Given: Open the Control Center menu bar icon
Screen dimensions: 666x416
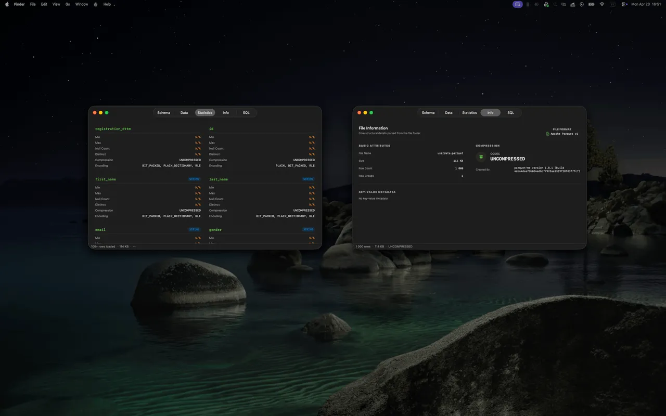Looking at the screenshot, I should click(623, 4).
